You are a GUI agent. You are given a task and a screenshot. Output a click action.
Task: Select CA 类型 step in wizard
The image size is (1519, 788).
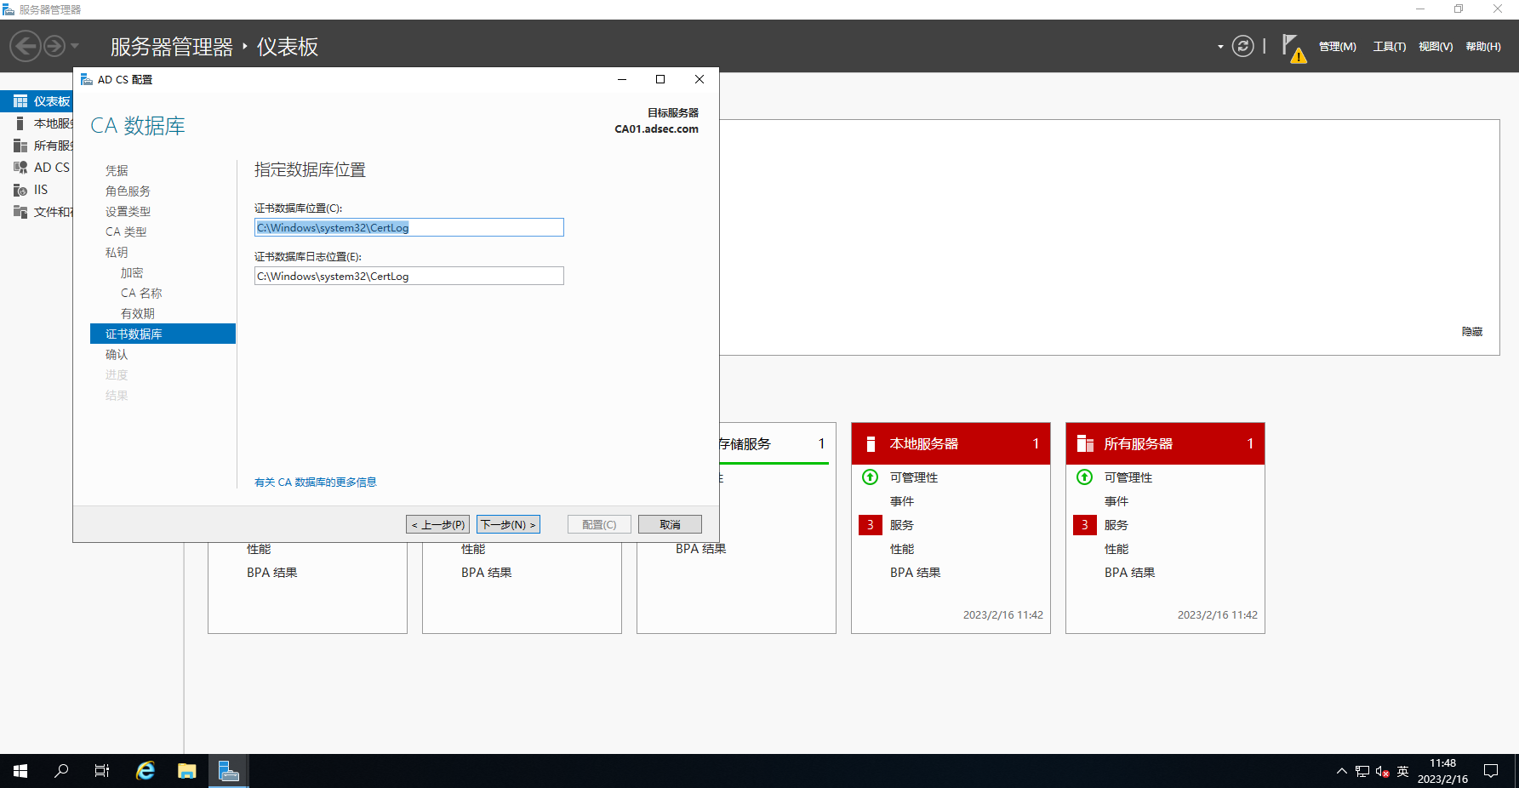click(x=126, y=231)
